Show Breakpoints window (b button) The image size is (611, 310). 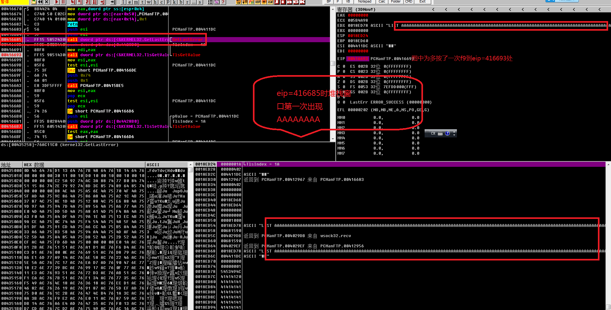click(181, 2)
